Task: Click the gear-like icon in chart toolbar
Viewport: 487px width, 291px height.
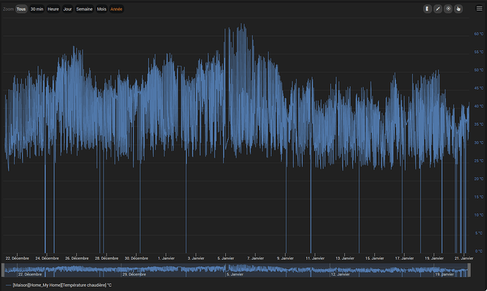Action: (x=447, y=8)
